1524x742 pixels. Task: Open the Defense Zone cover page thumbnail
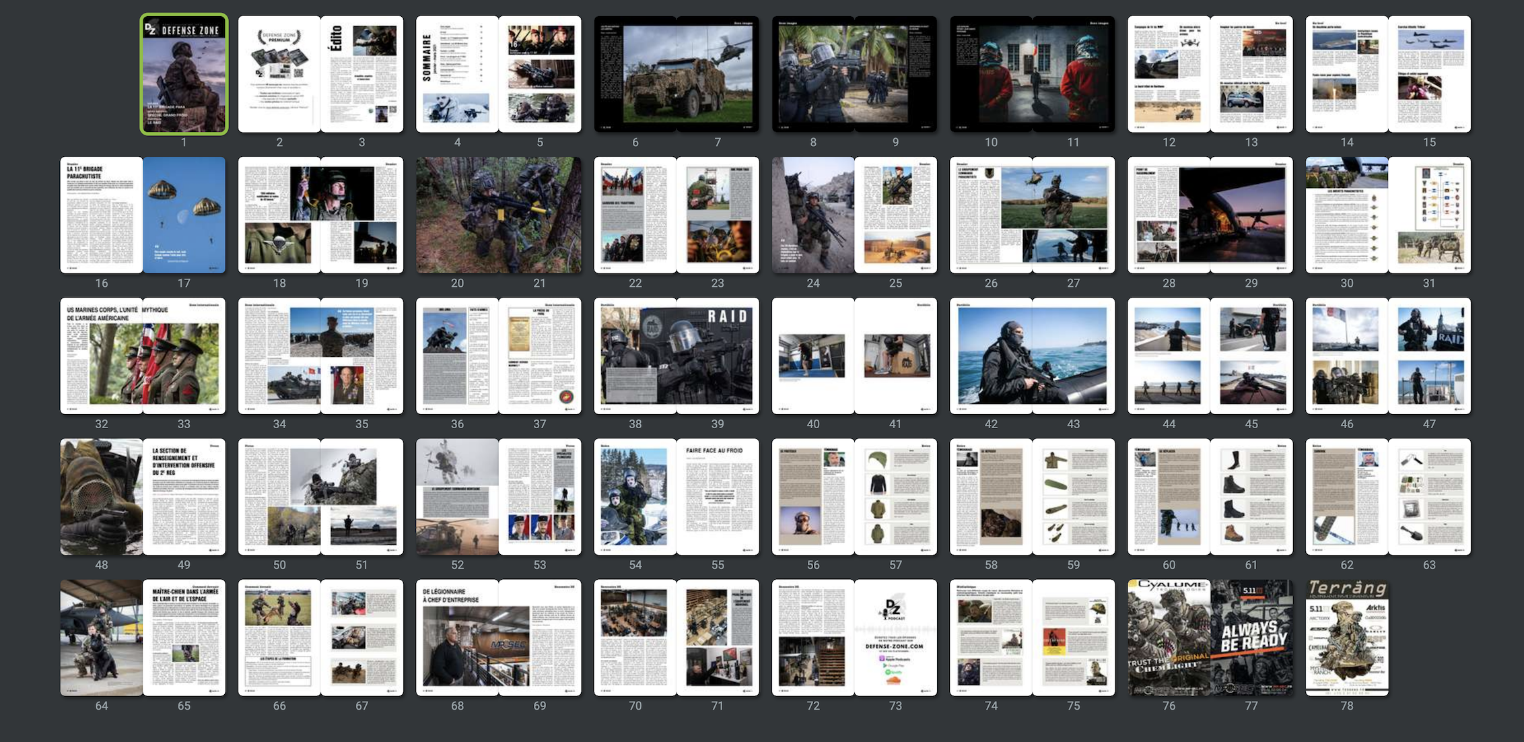pyautogui.click(x=184, y=74)
